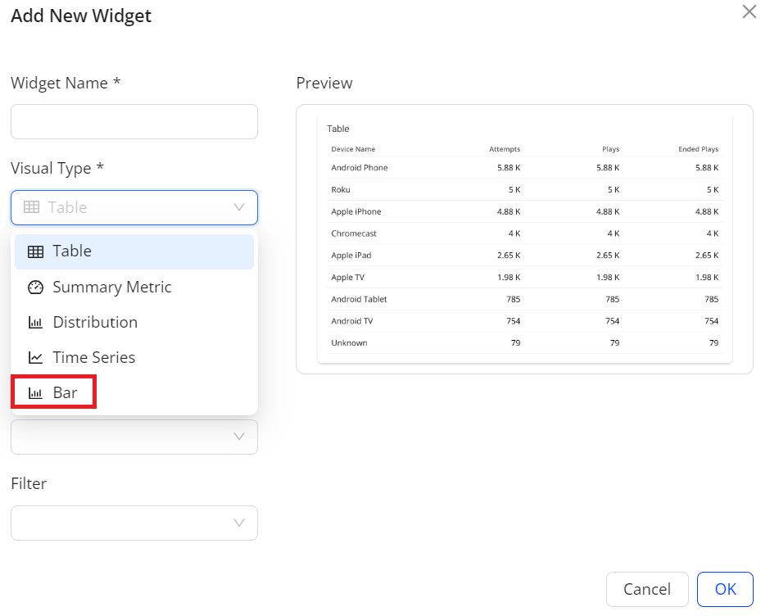Confirm with the OK button
Viewport: 770px width, 616px height.
click(725, 589)
